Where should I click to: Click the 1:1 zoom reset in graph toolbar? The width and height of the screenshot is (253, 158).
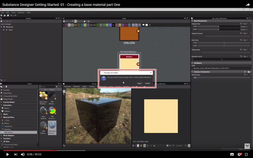coord(66,21)
